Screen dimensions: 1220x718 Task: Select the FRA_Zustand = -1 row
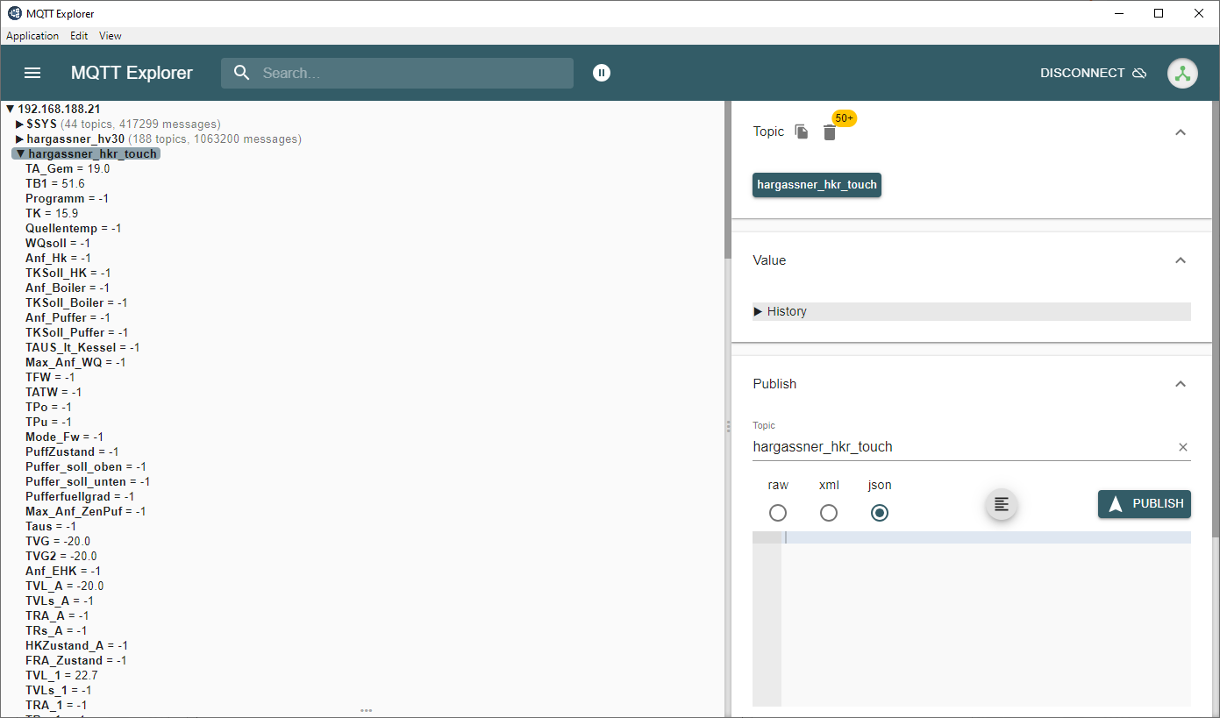click(x=76, y=660)
